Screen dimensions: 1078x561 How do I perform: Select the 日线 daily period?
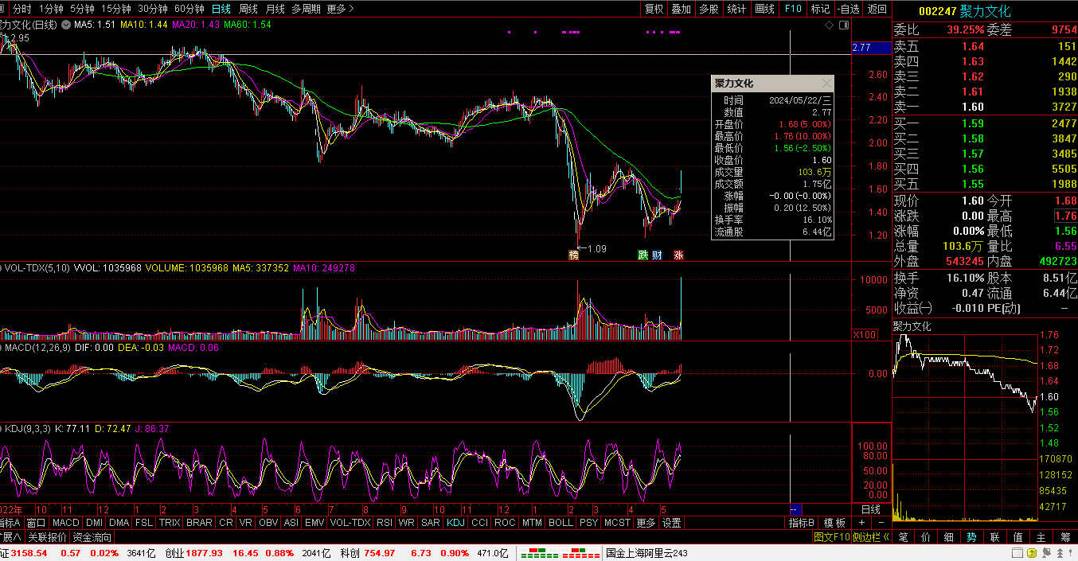(221, 9)
